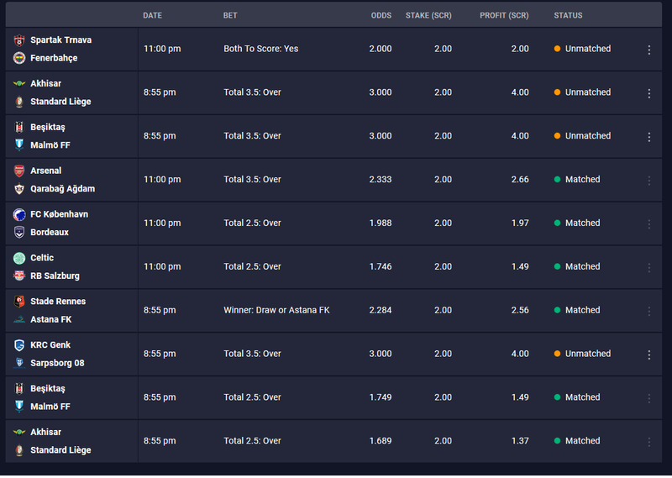Sort by the BET column header

point(230,15)
